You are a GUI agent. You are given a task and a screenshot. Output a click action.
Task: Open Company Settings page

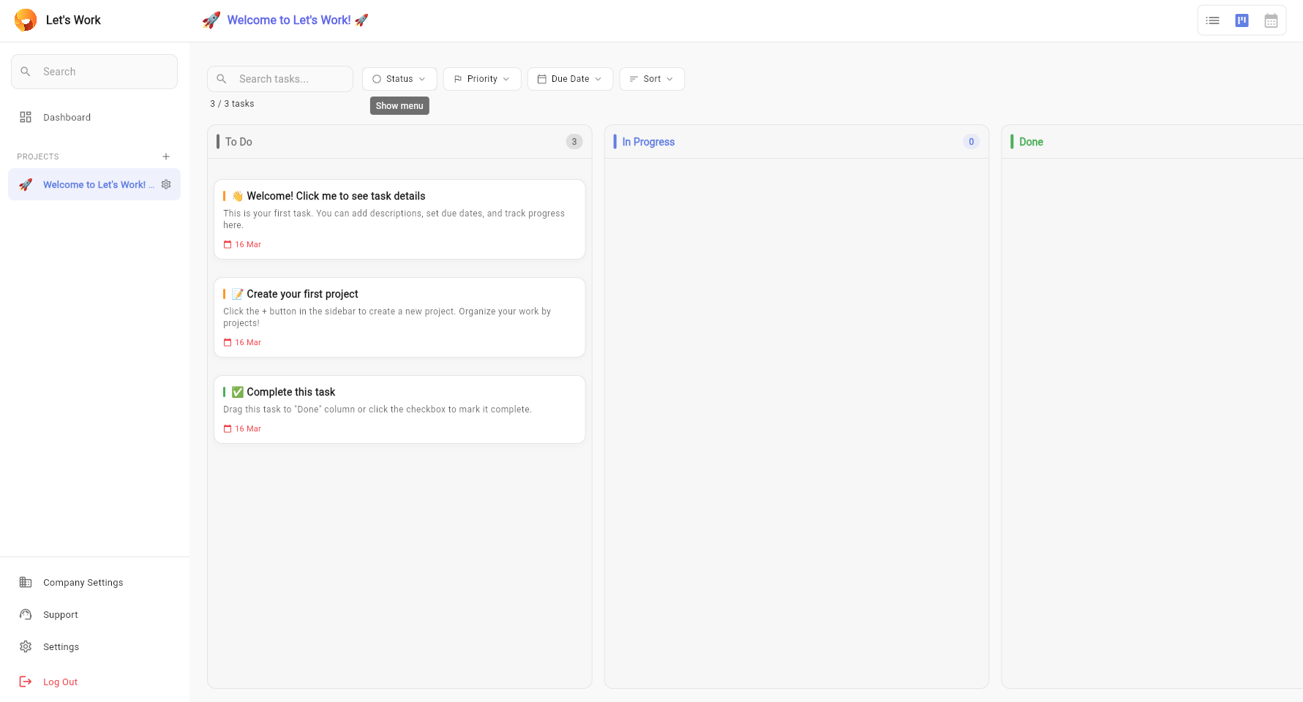[x=94, y=582]
